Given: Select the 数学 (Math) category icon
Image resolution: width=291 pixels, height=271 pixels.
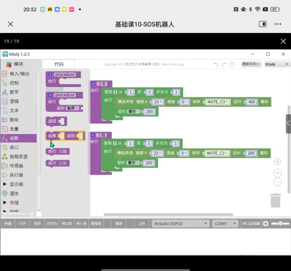Looking at the screenshot, I should (x=11, y=92).
